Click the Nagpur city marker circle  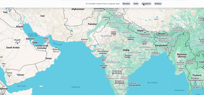coord(124,56)
